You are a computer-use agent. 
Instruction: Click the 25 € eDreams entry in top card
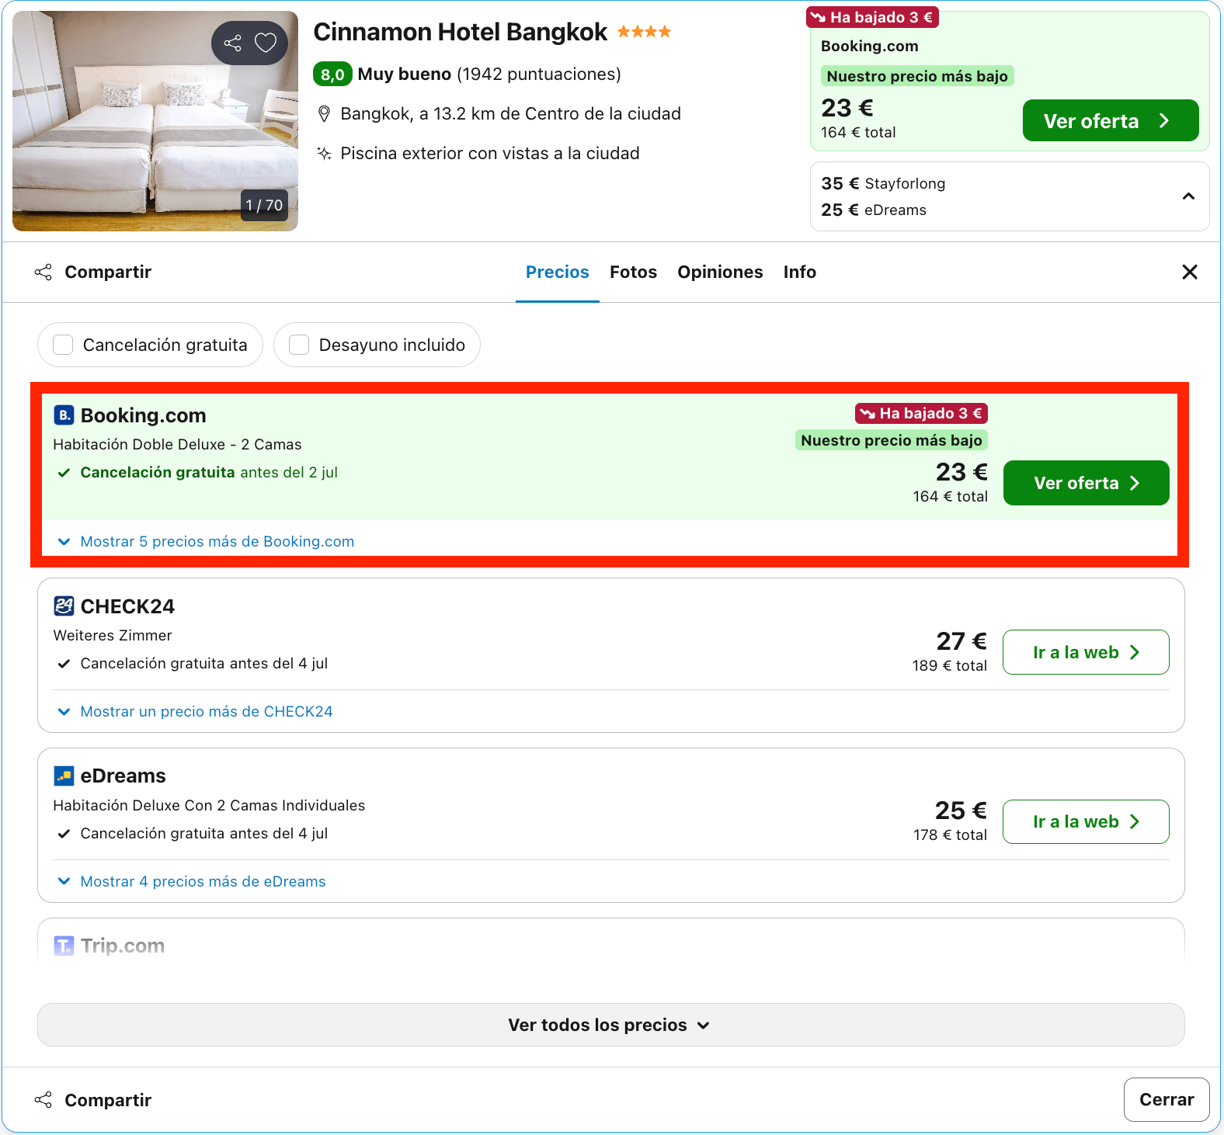tap(874, 210)
